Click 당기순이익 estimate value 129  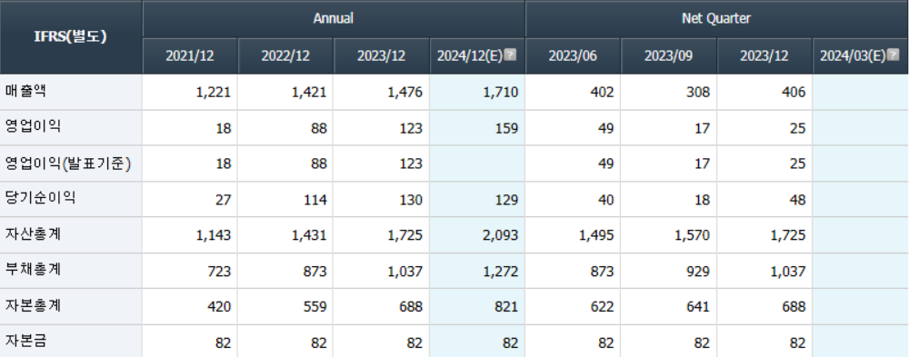tap(507, 200)
